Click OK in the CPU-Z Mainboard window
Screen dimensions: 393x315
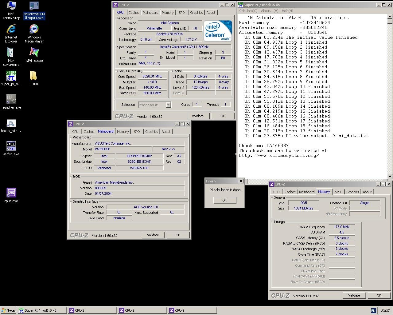(x=178, y=235)
